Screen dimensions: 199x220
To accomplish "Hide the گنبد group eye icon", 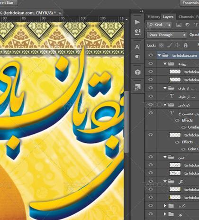I will tap(151, 205).
